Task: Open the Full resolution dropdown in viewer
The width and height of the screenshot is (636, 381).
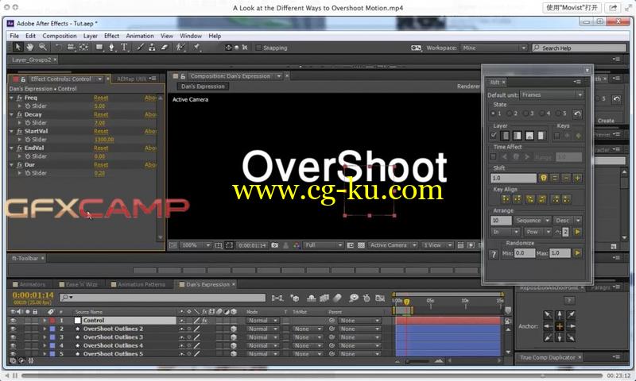Action: [x=324, y=245]
